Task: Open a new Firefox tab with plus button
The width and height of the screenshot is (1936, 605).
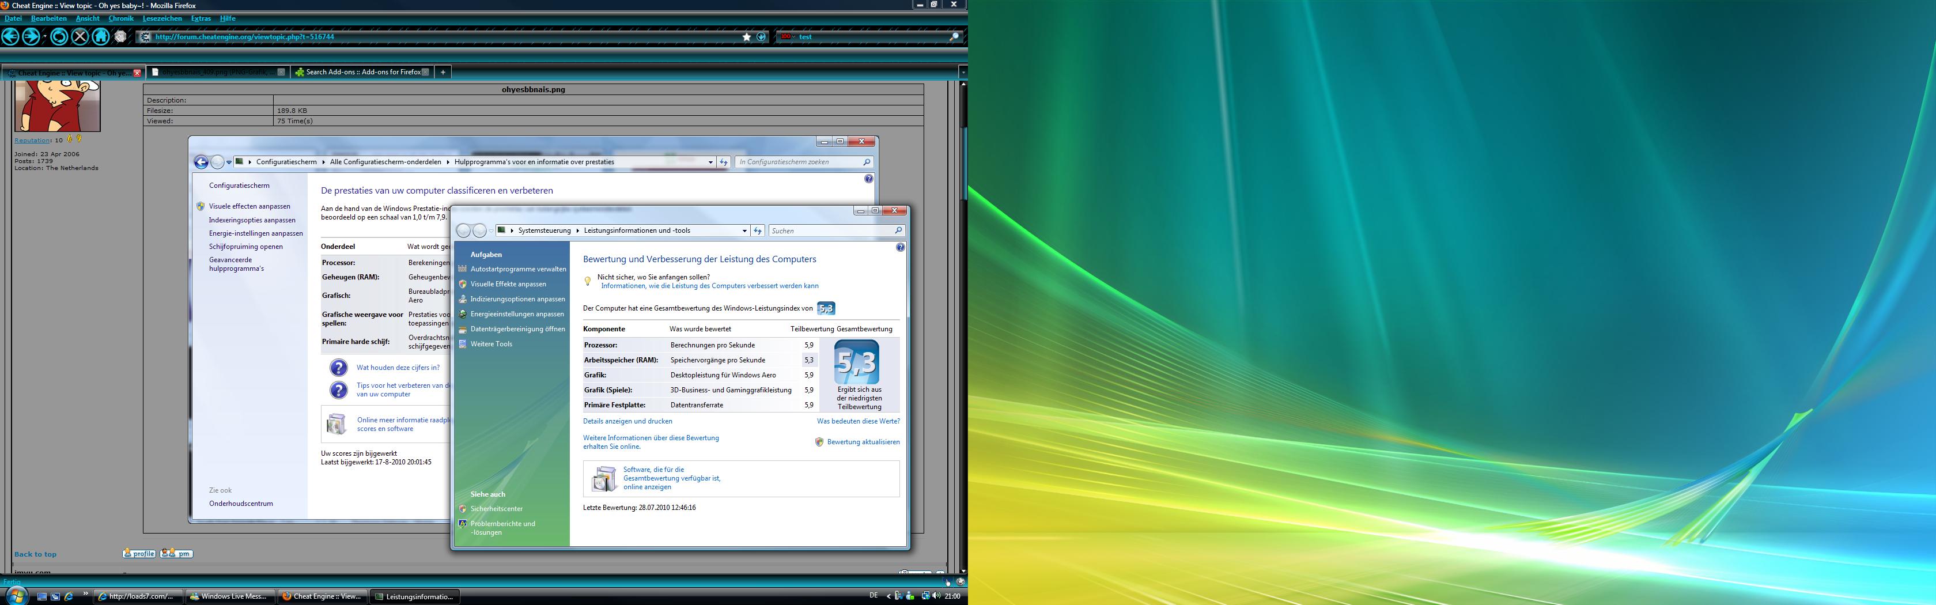Action: (x=443, y=72)
